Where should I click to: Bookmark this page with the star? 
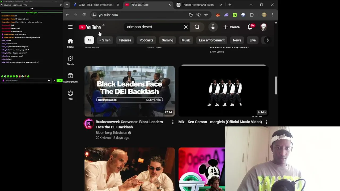coord(206,15)
